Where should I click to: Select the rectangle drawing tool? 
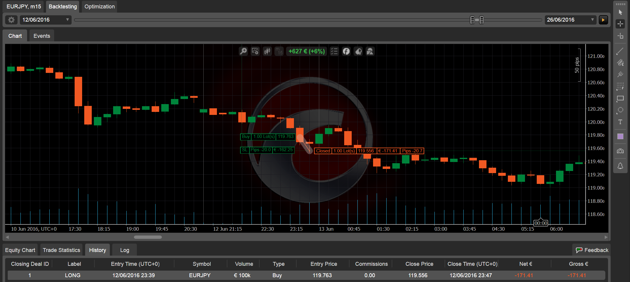click(620, 98)
